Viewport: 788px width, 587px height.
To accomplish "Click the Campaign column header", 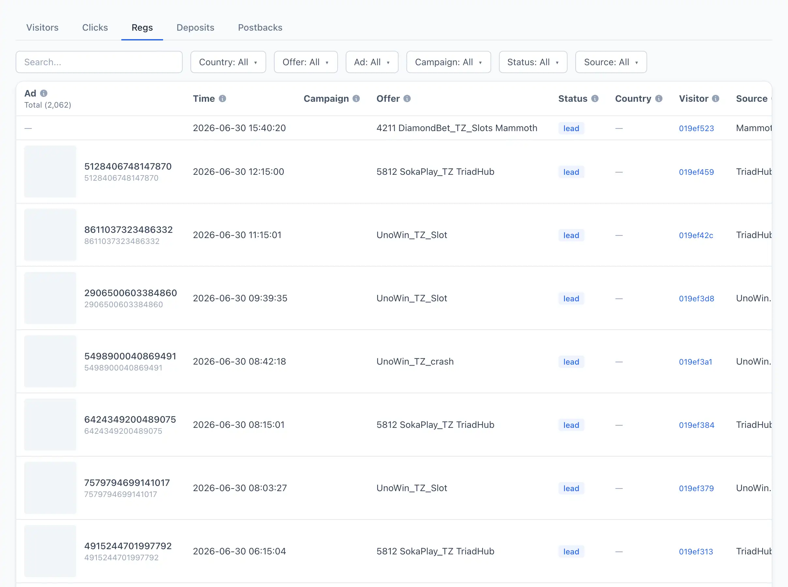I will click(326, 98).
